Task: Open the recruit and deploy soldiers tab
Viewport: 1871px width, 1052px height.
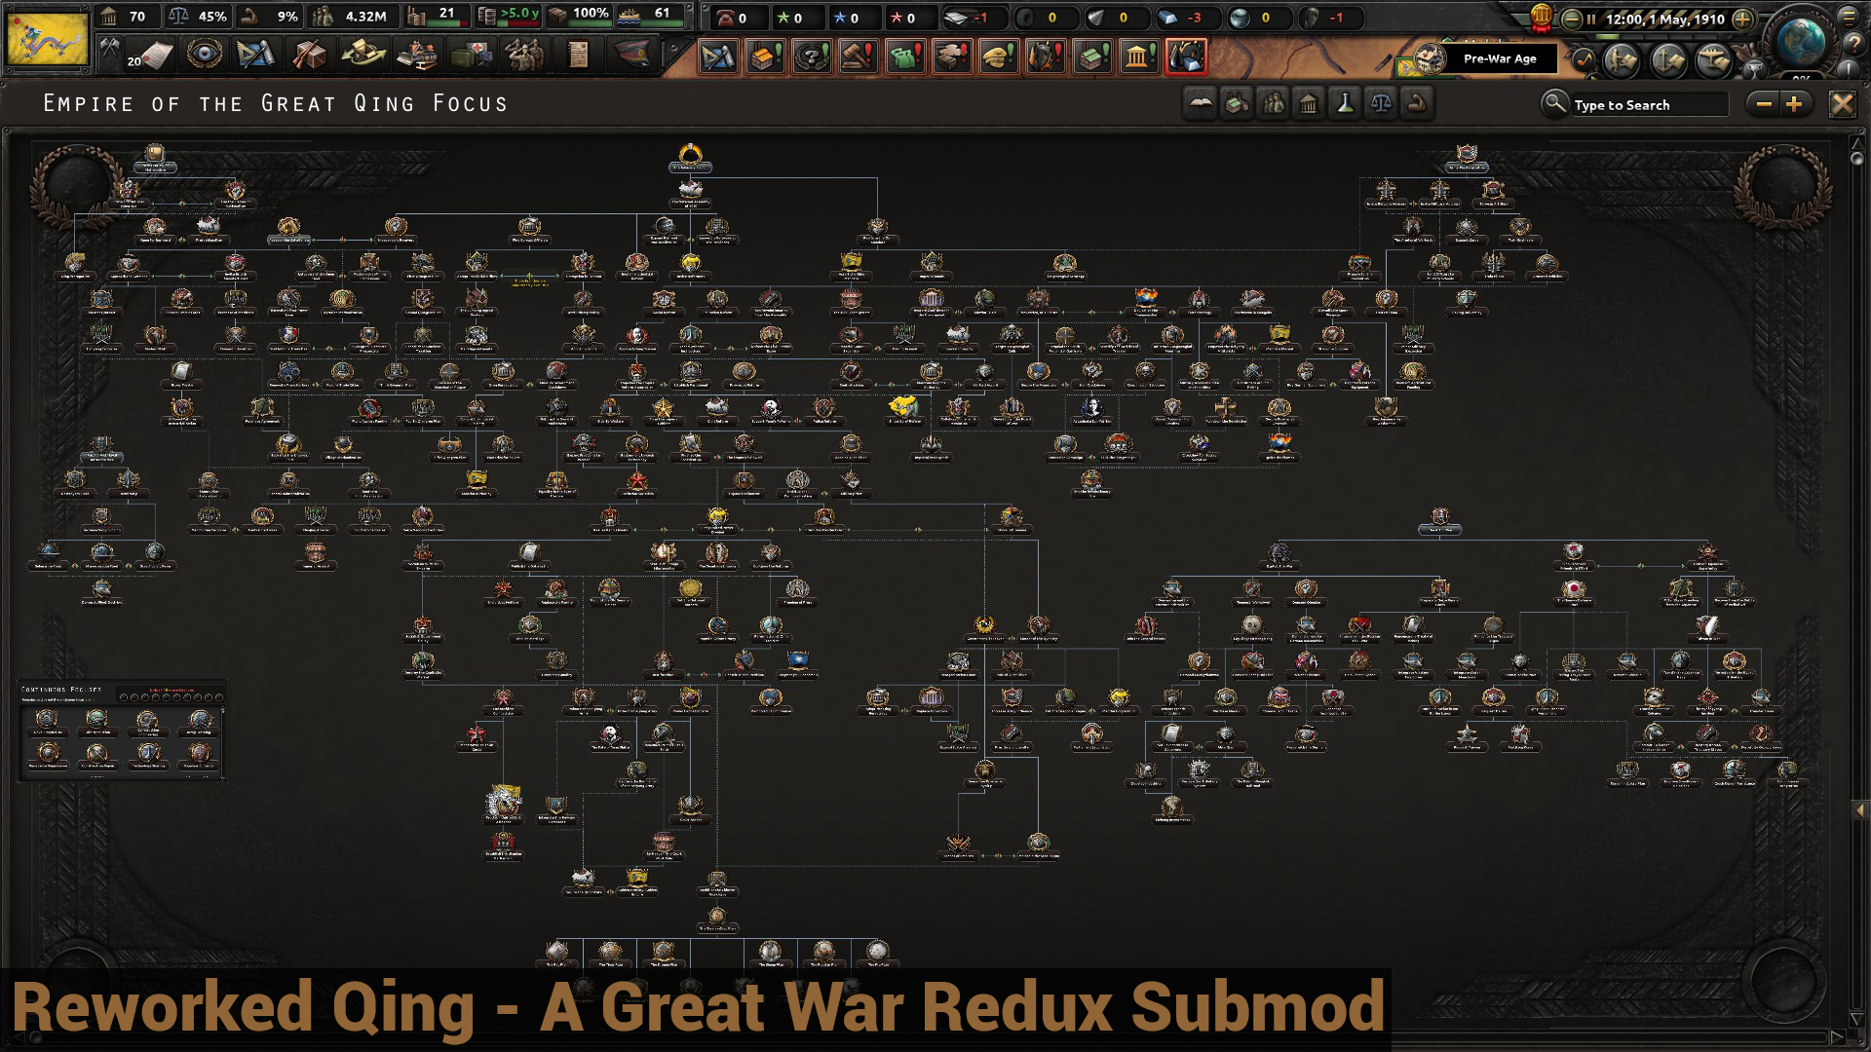Action: (x=524, y=55)
